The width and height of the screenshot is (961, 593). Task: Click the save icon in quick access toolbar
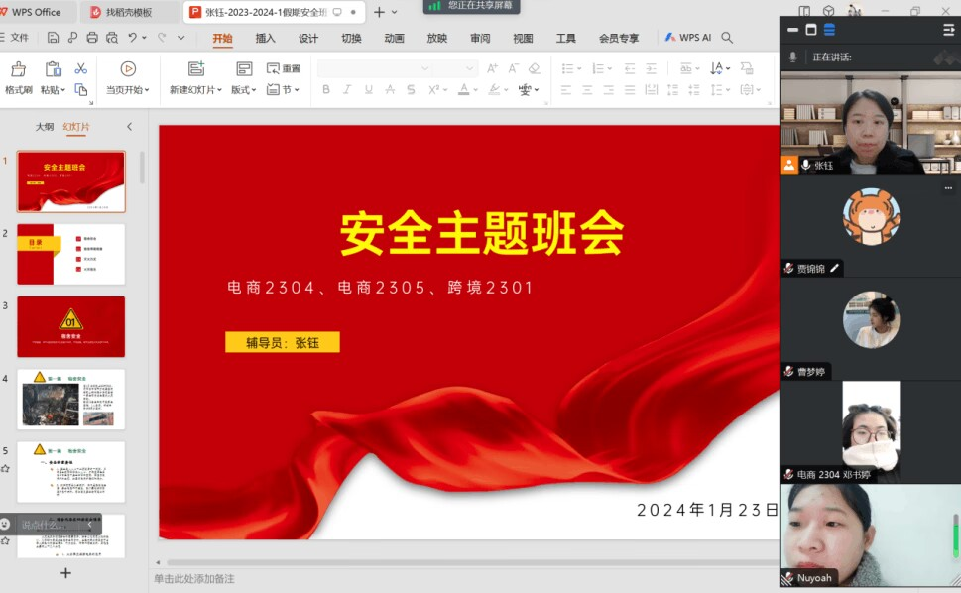tap(53, 38)
